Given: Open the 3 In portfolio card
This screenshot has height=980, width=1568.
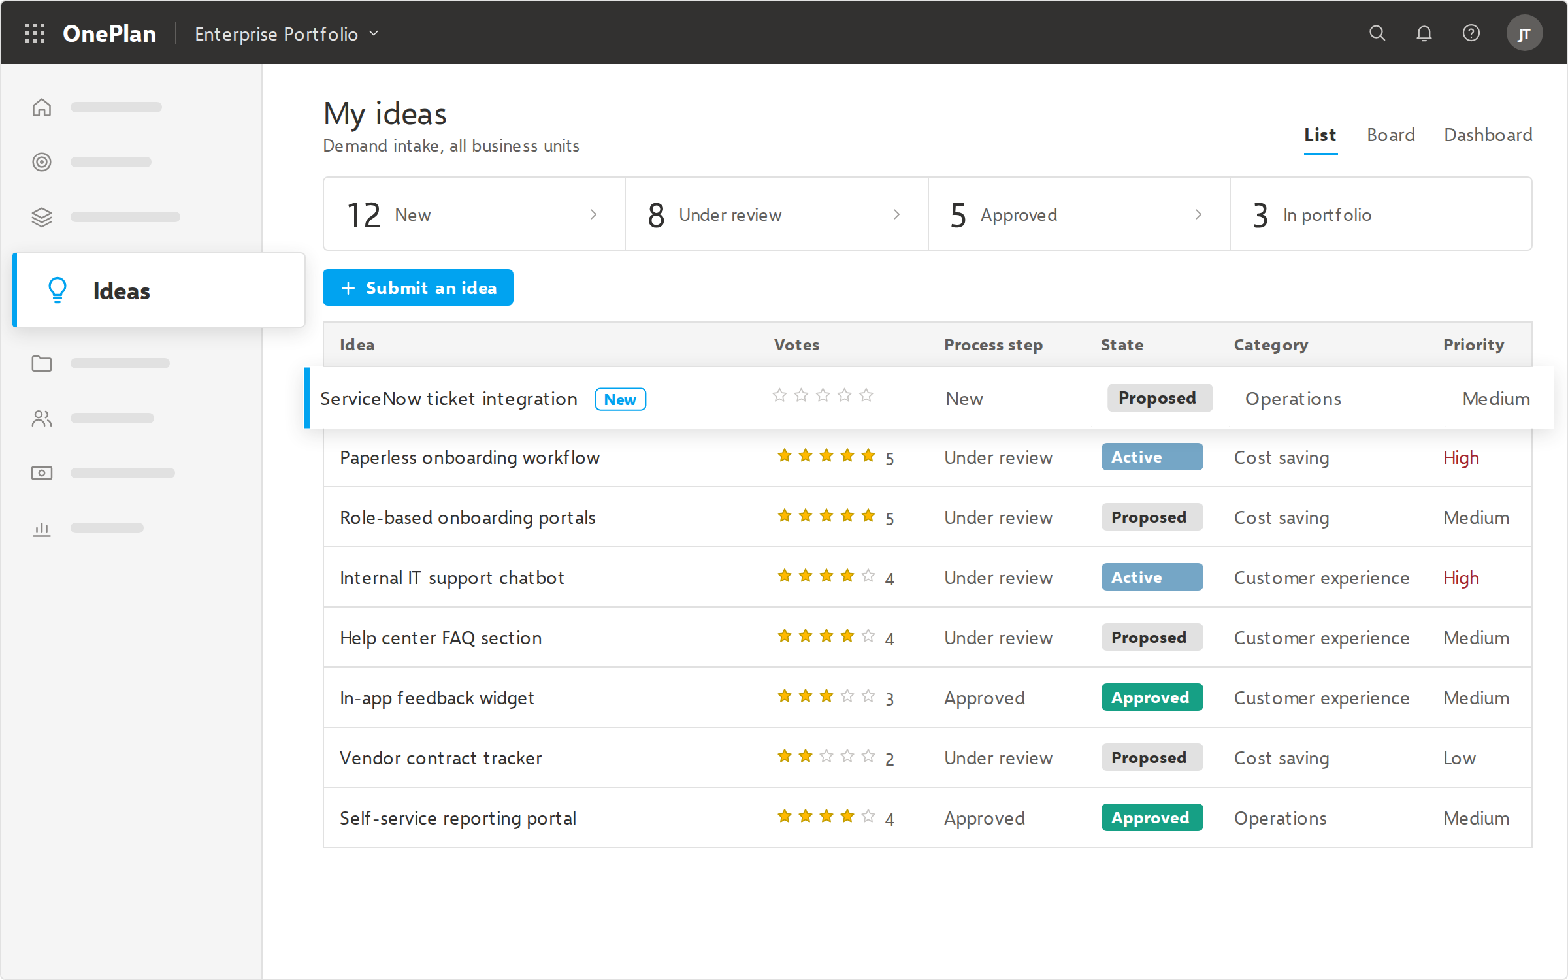Looking at the screenshot, I should click(x=1380, y=214).
